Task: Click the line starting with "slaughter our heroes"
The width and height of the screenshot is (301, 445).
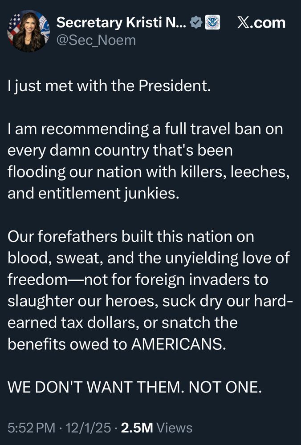Action: click(x=150, y=302)
